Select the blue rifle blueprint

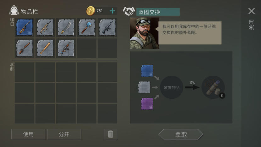coord(25,27)
